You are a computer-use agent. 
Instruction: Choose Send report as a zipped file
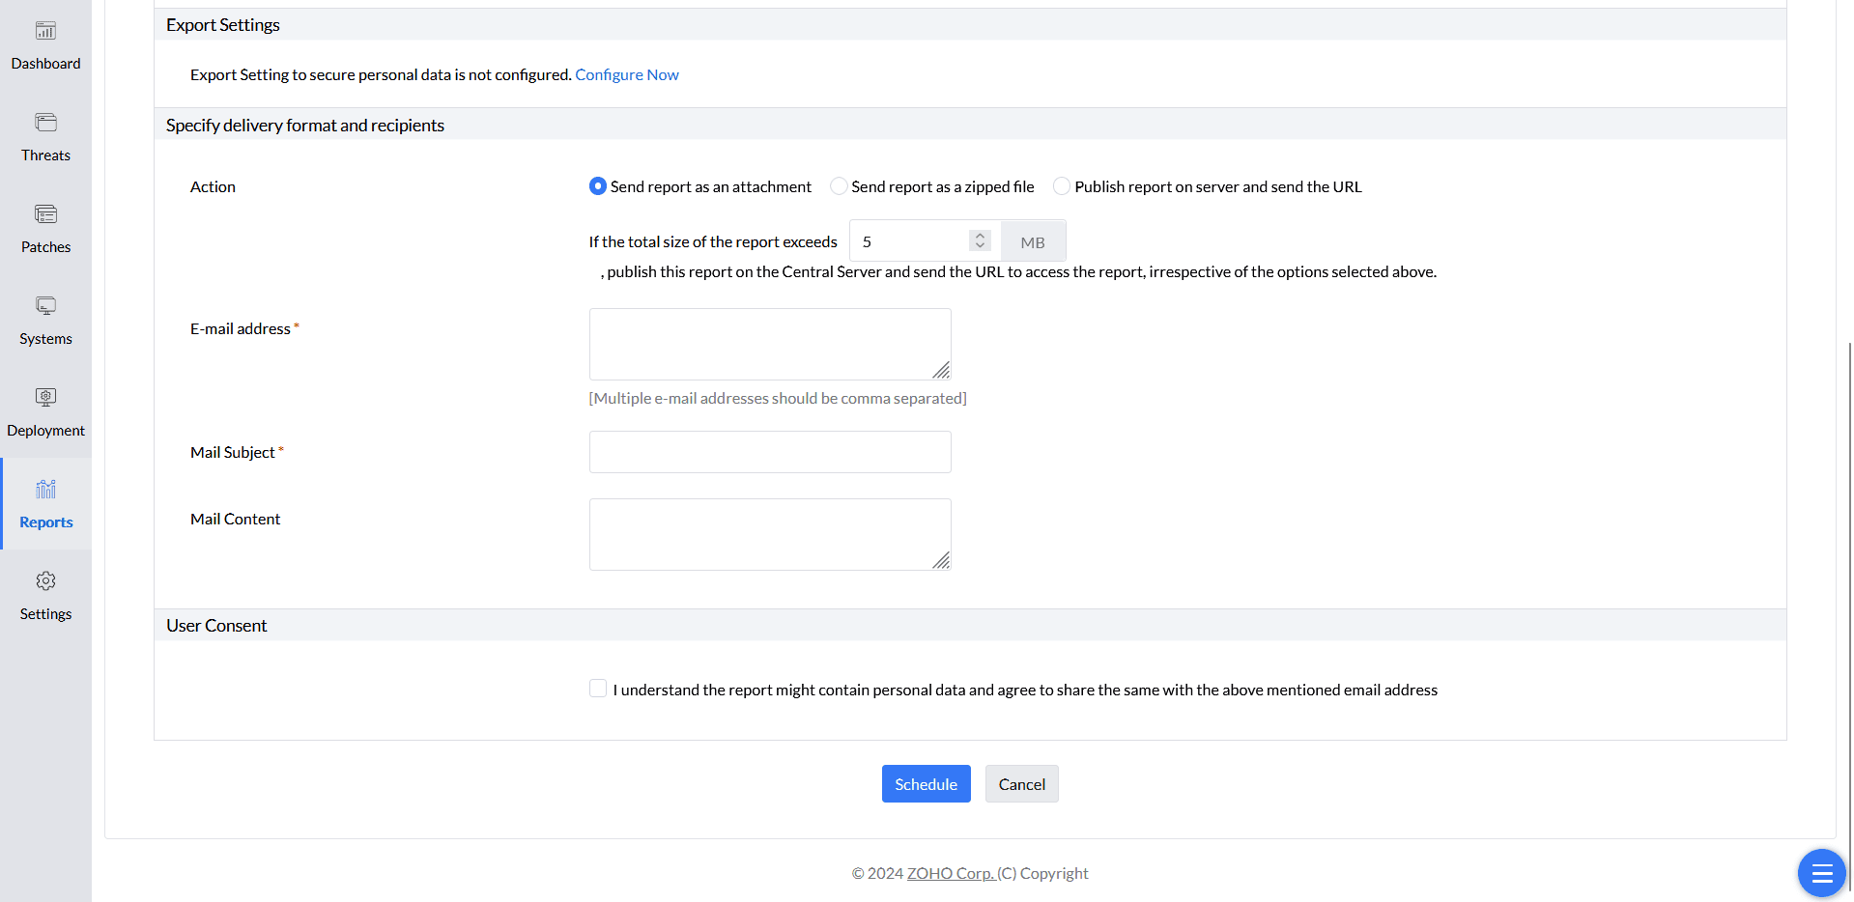pos(839,186)
